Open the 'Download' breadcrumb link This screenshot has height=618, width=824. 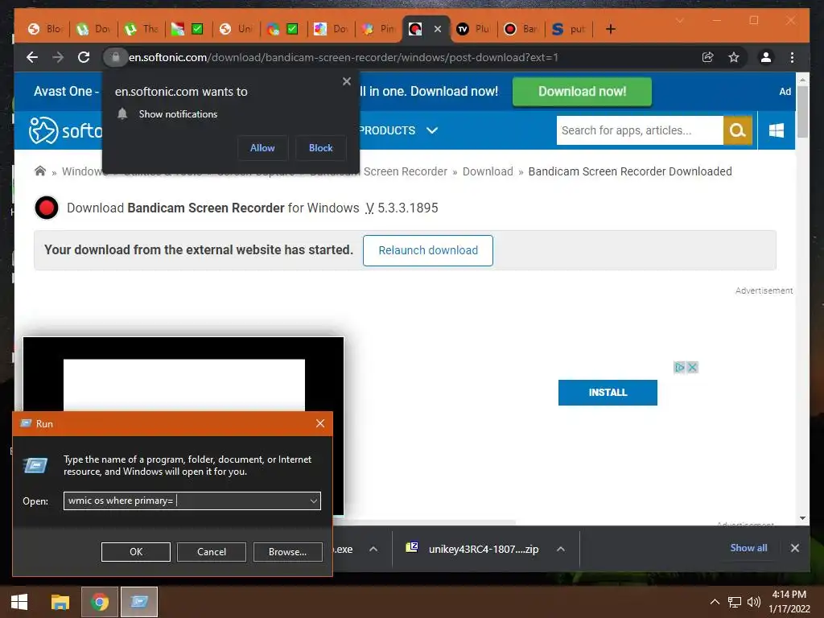(x=488, y=171)
